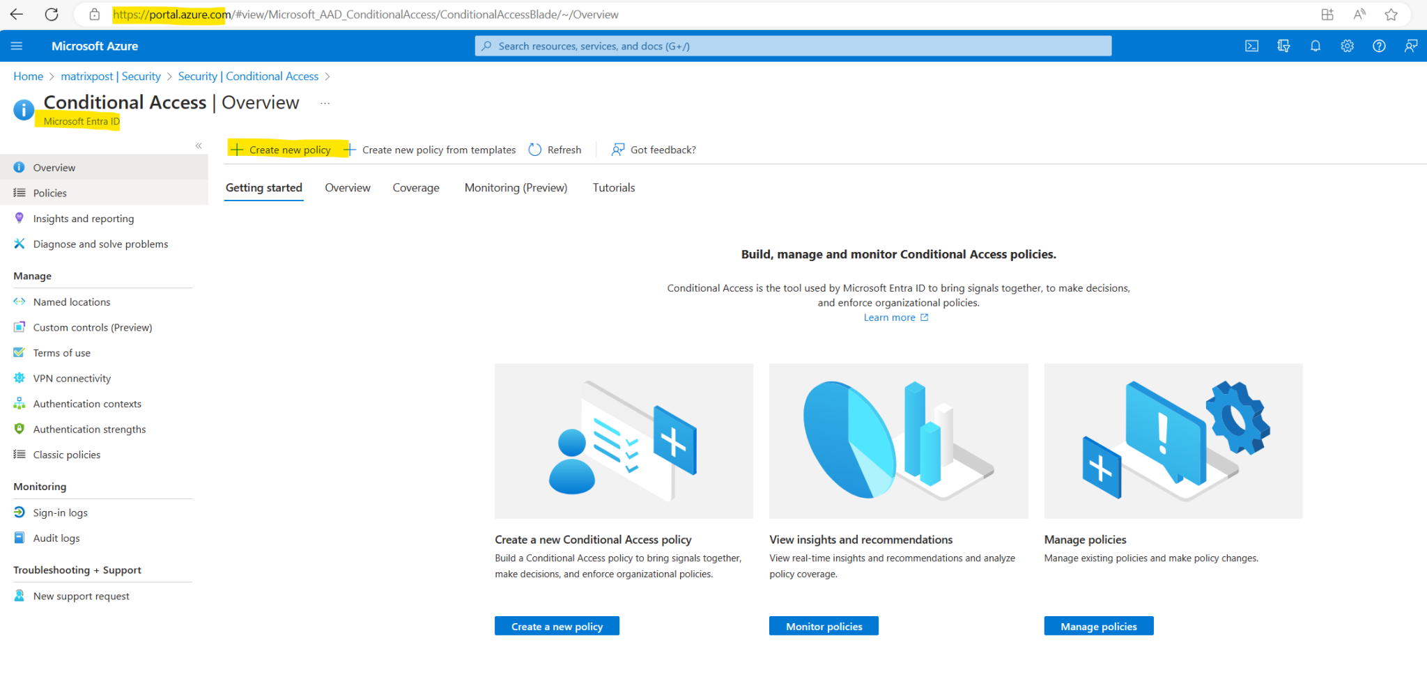
Task: View the Audit logs
Action: 57,537
